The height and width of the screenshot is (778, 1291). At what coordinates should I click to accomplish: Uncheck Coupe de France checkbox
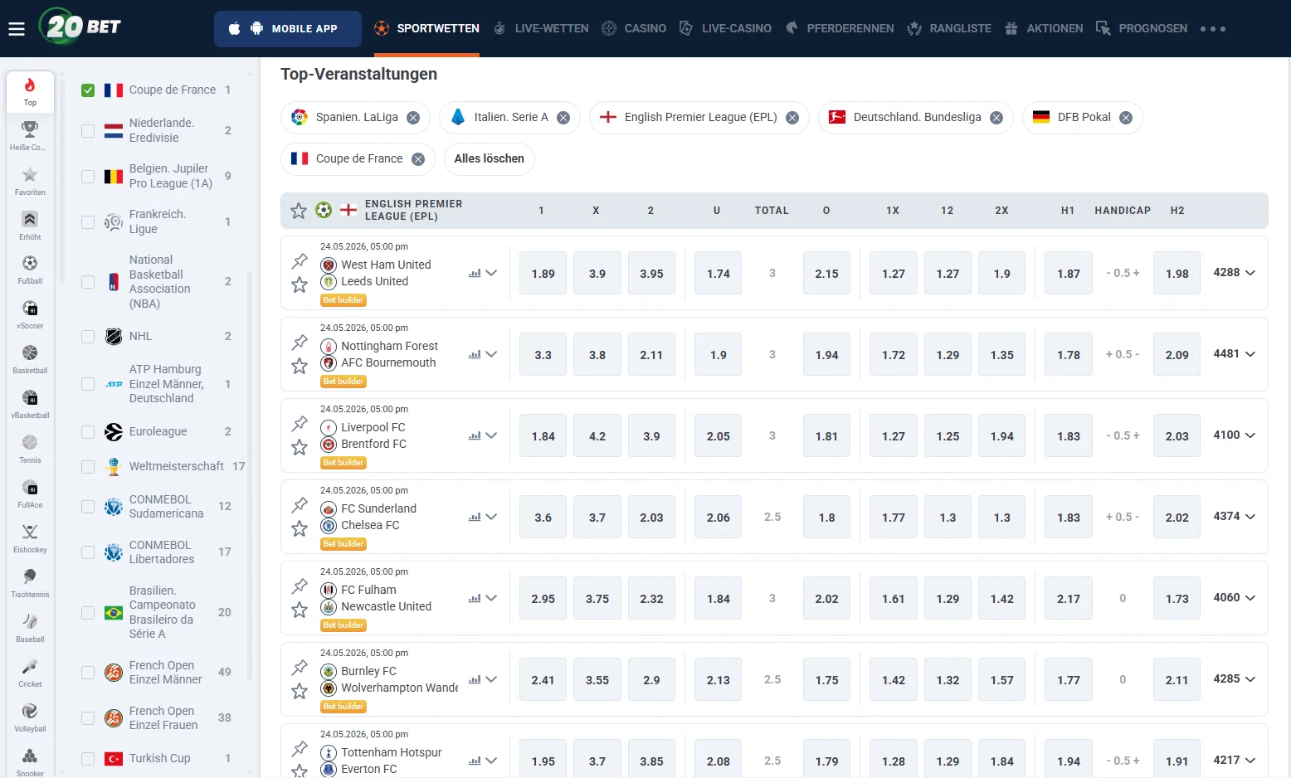click(x=88, y=90)
